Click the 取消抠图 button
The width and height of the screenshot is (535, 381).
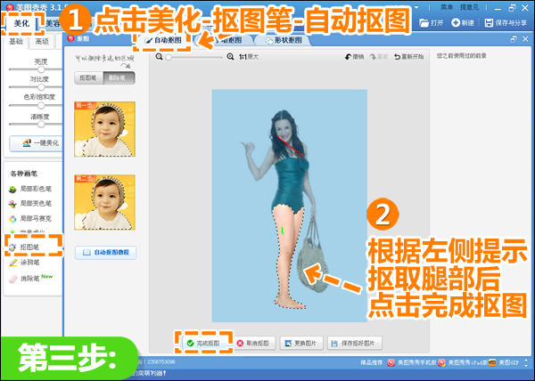click(255, 342)
